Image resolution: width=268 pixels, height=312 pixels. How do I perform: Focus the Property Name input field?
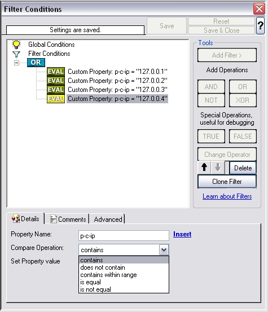[124, 236]
